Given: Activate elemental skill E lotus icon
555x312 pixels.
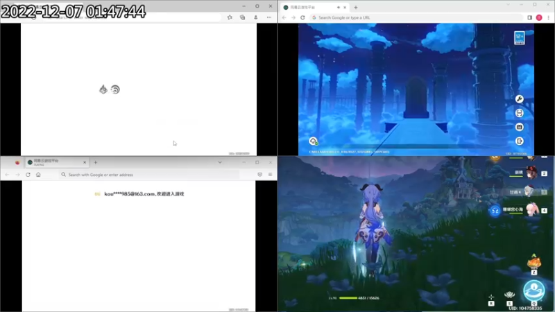Looking at the screenshot, I should (509, 295).
